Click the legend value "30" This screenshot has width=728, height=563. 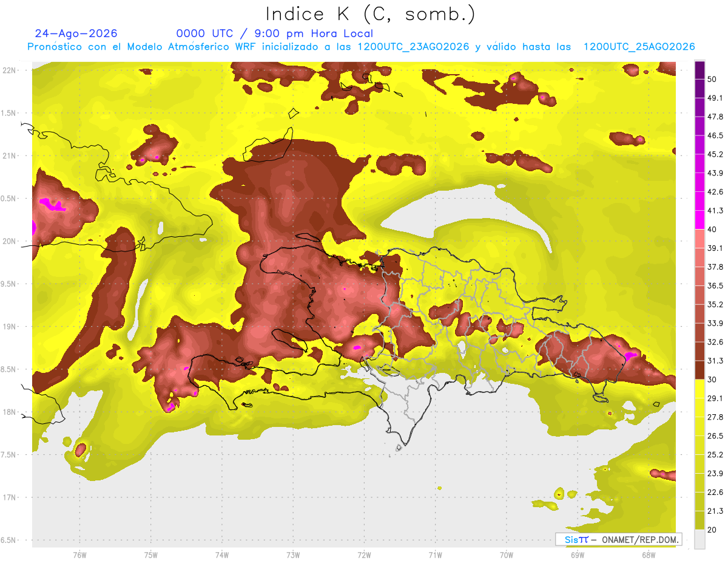713,380
